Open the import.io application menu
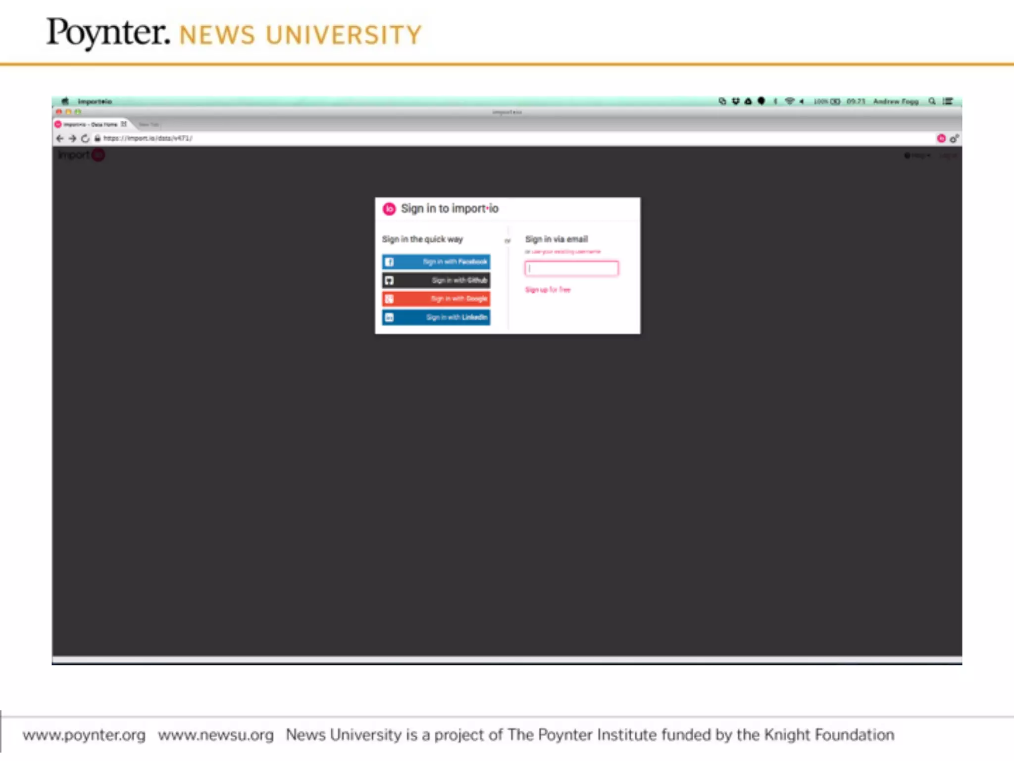1014x761 pixels. 95,101
